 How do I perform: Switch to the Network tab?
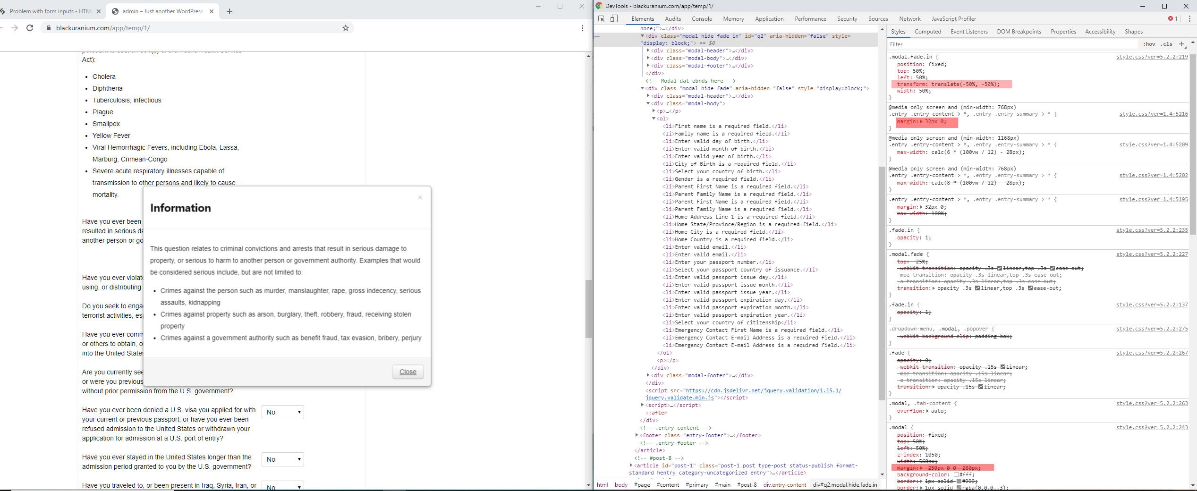pyautogui.click(x=909, y=19)
